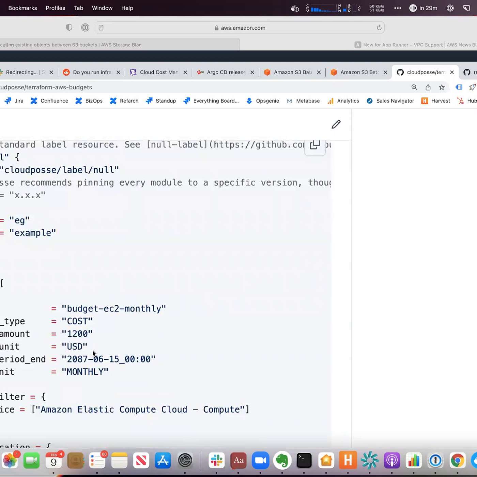Screen dimensions: 477x477
Task: Click the bookmark star icon
Action: click(442, 87)
